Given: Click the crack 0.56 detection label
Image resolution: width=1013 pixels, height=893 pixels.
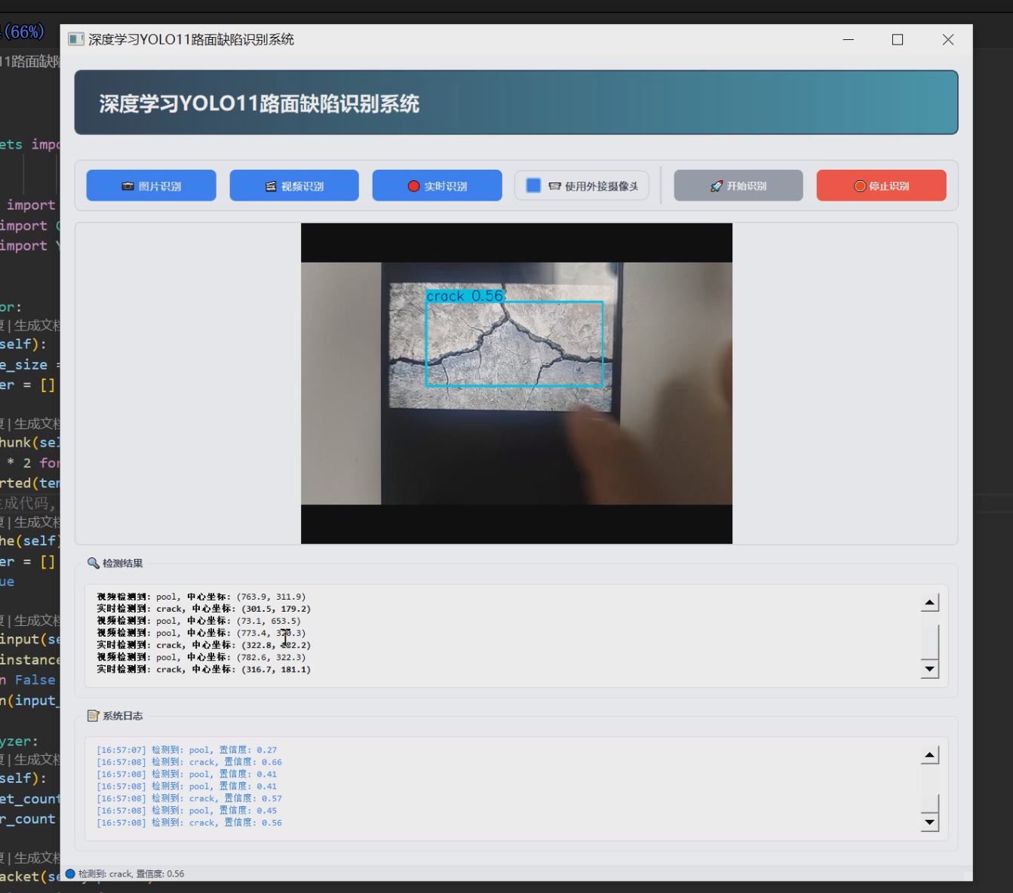Looking at the screenshot, I should (465, 296).
